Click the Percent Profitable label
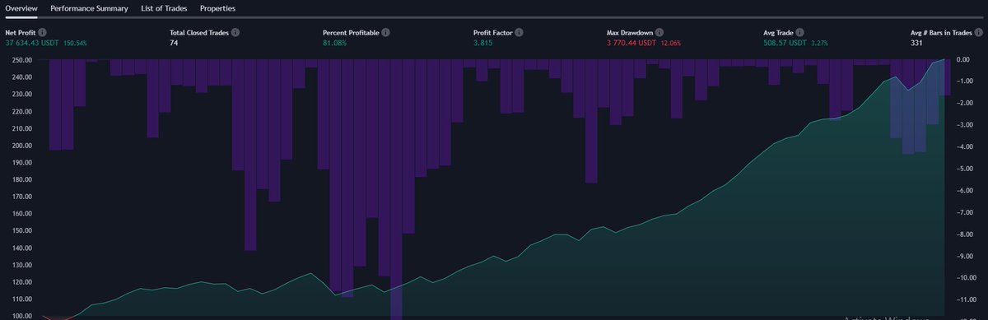 [x=351, y=33]
